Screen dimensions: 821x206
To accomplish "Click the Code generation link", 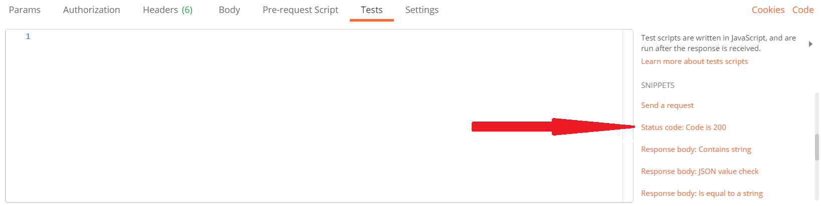I will 803,10.
